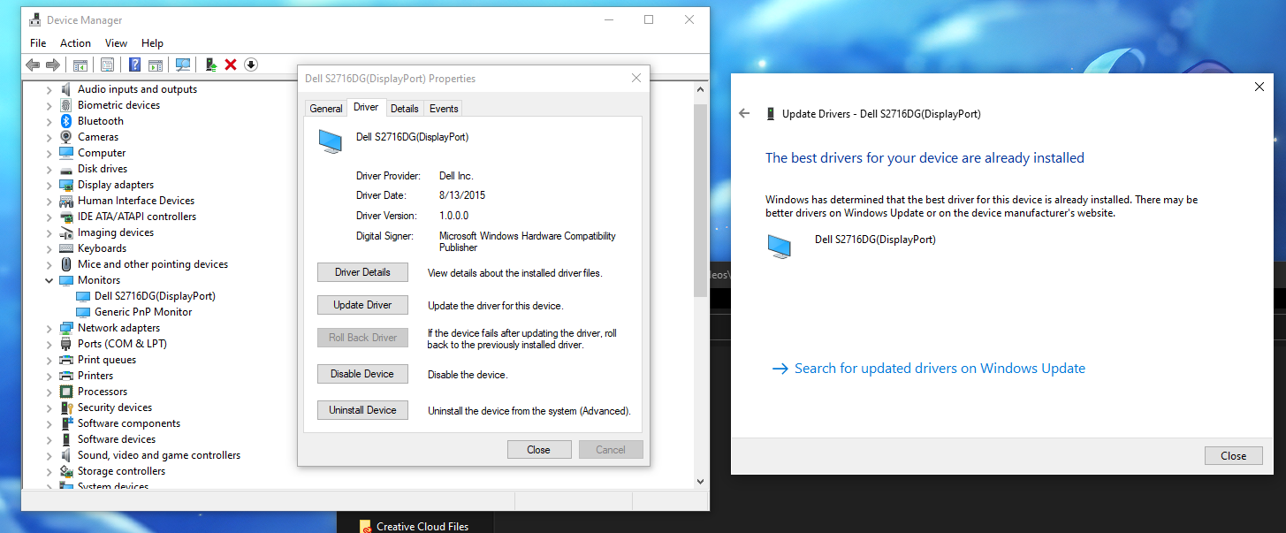Click the Driver Date value 8/13/2015
1286x533 pixels.
(462, 195)
